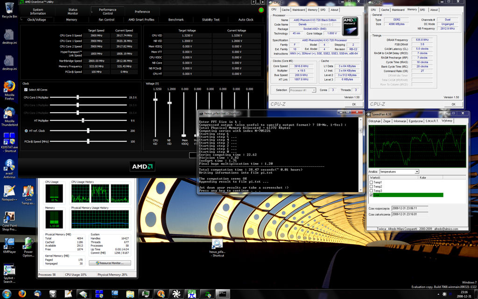Viewport: 478px width, 299px height.
Task: Open the Notepad++ taskbar icon
Action: (x=68, y=294)
